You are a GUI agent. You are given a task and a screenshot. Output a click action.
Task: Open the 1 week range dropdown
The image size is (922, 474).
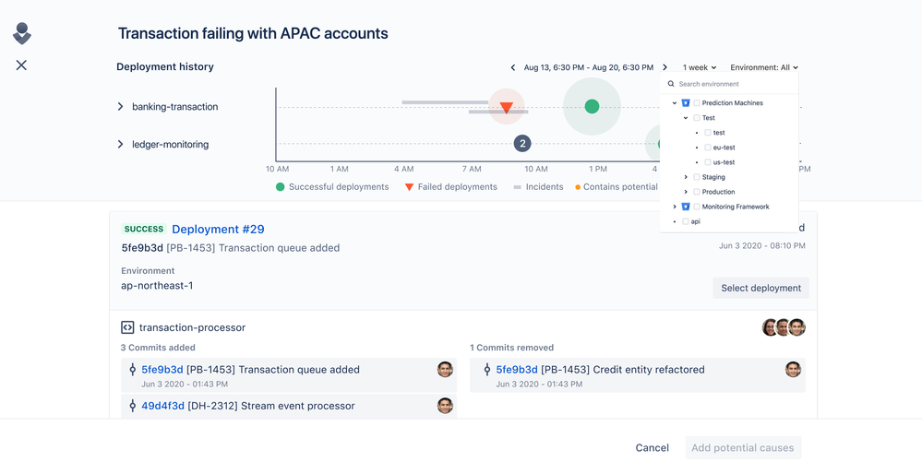point(700,67)
